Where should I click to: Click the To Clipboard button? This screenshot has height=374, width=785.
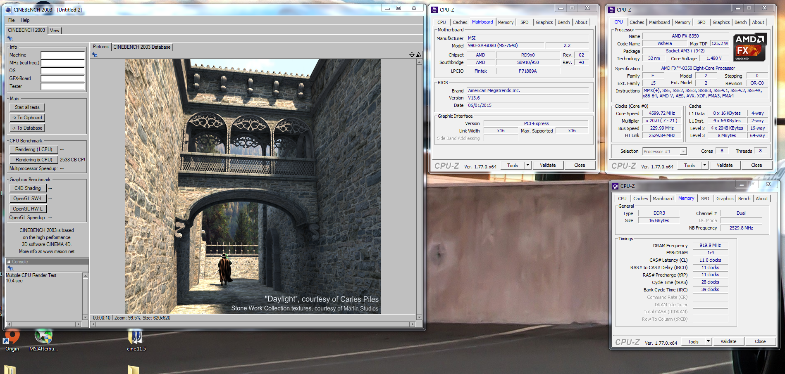27,118
